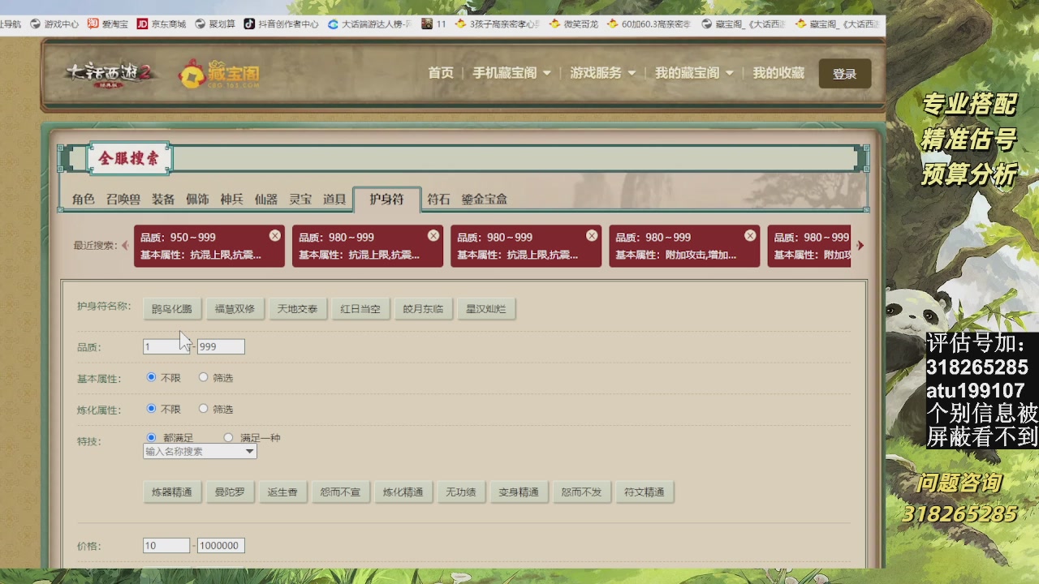Choose 满足一种 for 特技

pyautogui.click(x=228, y=437)
